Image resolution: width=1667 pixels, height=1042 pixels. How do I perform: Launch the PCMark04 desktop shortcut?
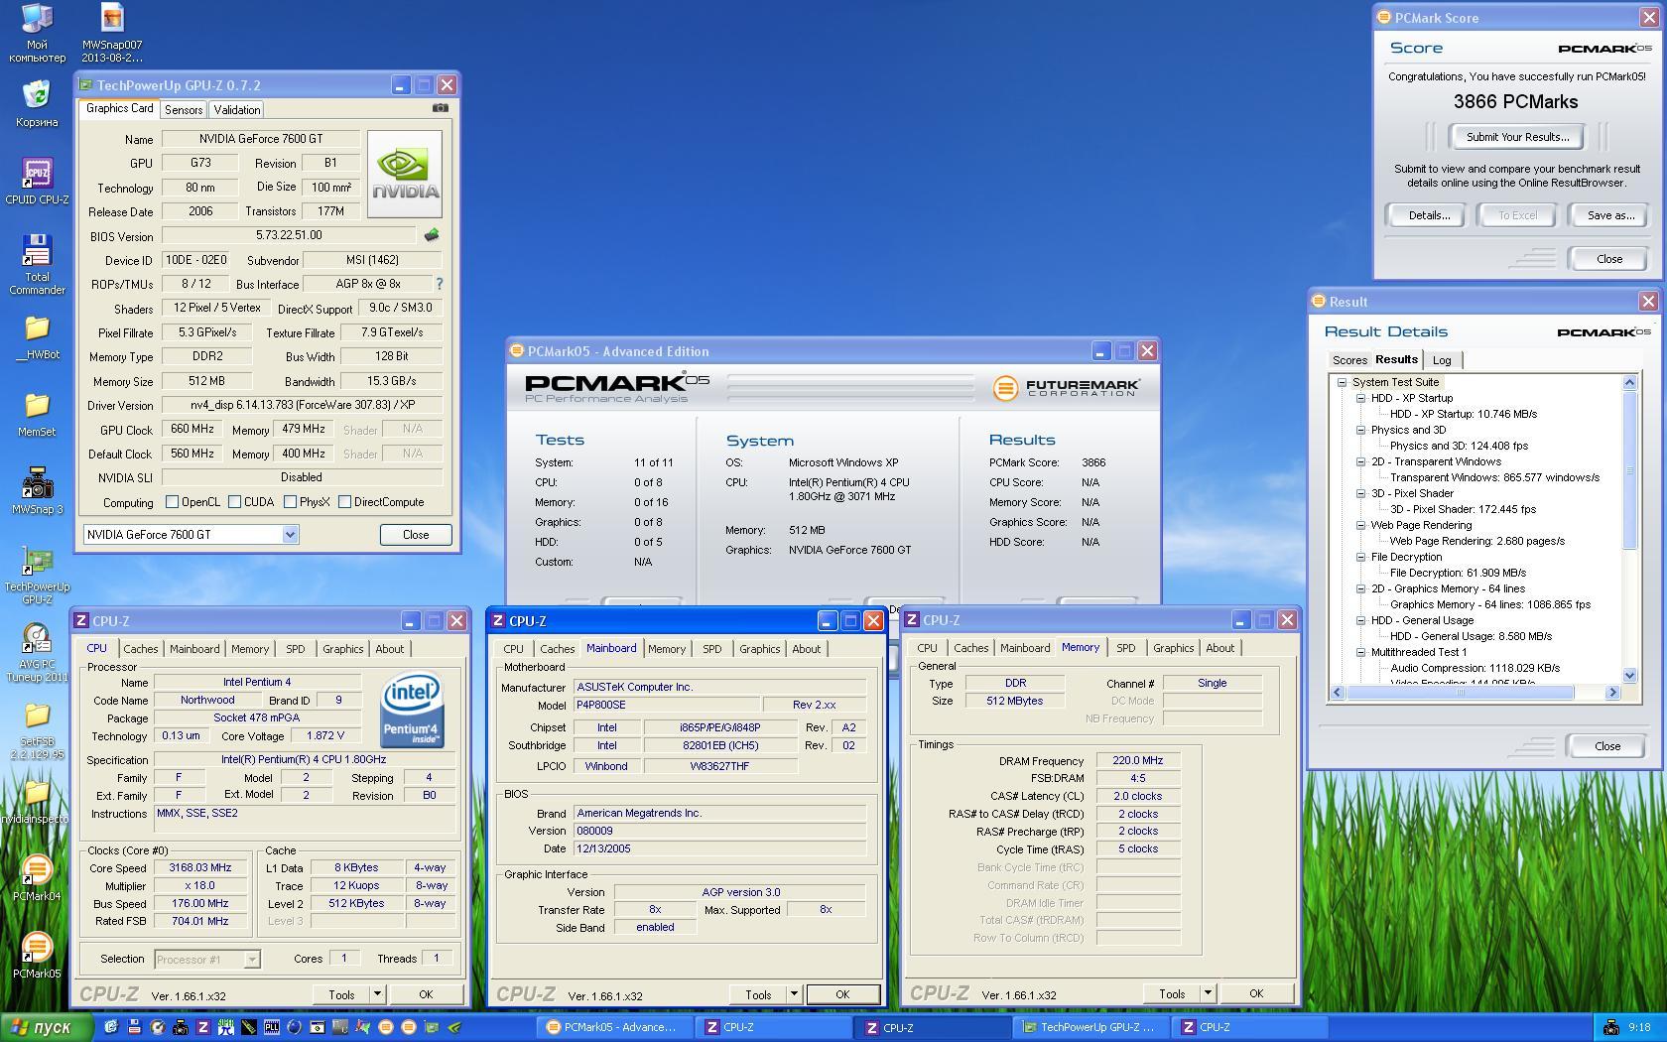click(37, 878)
